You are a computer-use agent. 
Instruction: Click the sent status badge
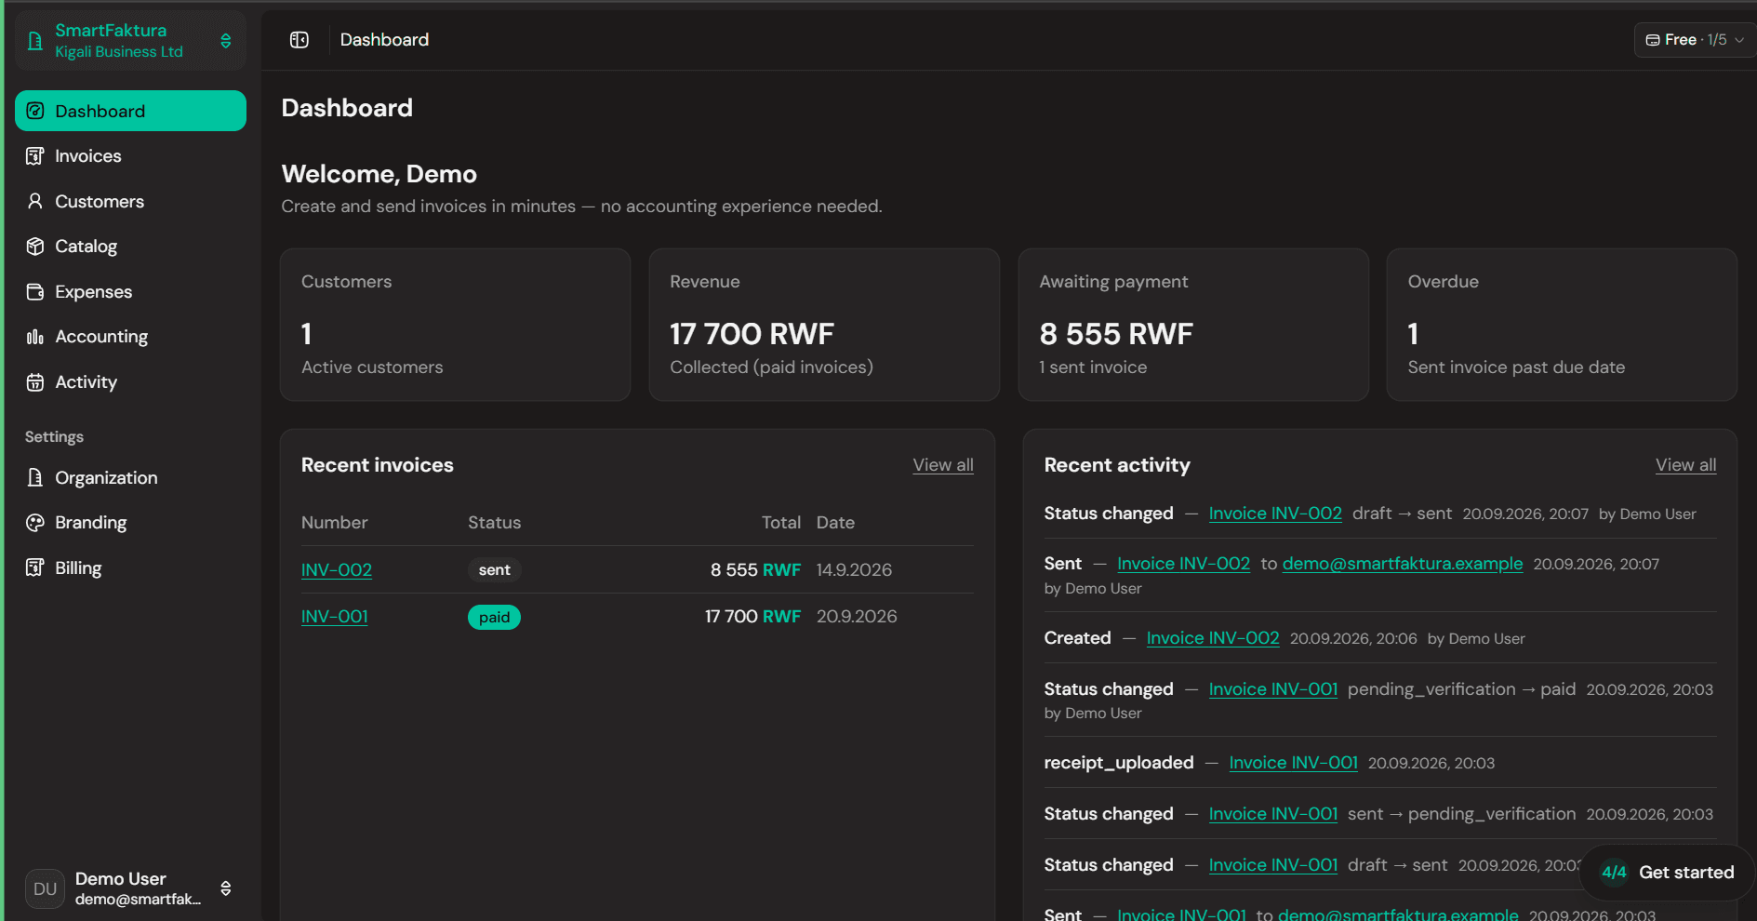(494, 569)
